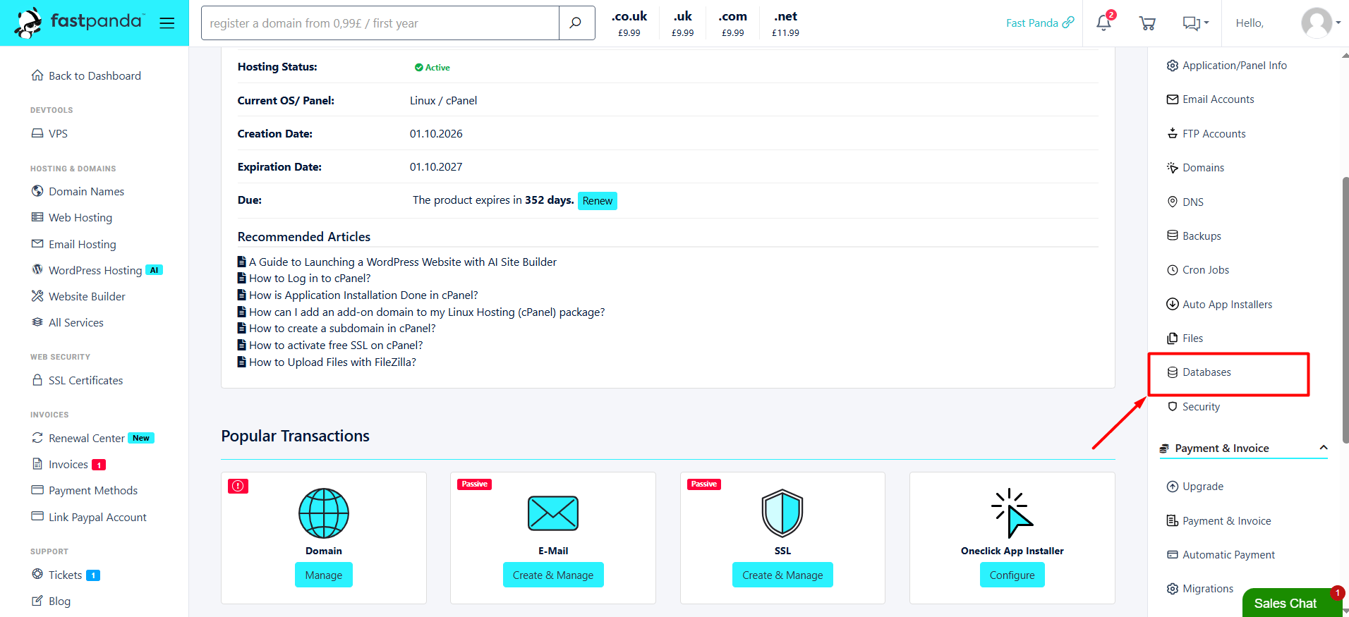Go Back to Dashboard

86,75
